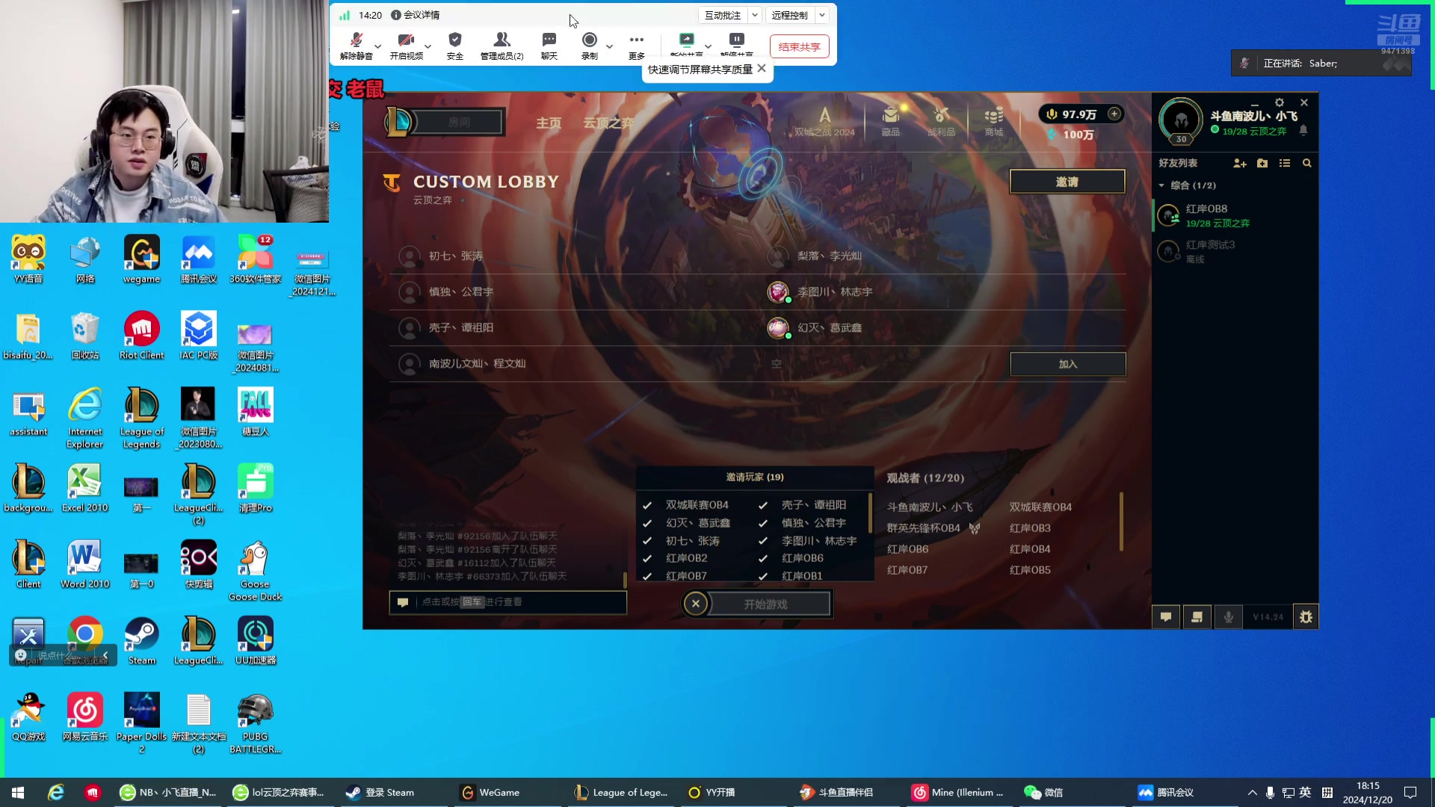1435x807 pixels.
Task: Click the 开始游戏 start game button
Action: click(768, 604)
